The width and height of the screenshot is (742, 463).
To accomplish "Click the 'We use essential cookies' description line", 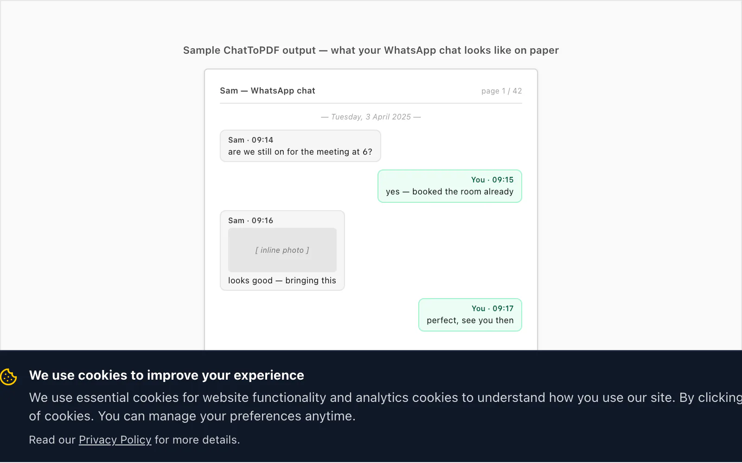I will [x=385, y=398].
